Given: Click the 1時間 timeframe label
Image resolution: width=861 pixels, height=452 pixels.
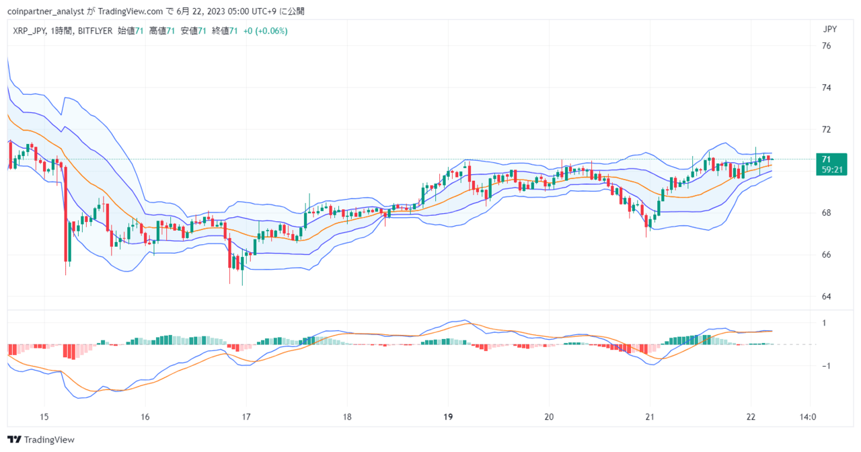Looking at the screenshot, I should click(x=62, y=31).
